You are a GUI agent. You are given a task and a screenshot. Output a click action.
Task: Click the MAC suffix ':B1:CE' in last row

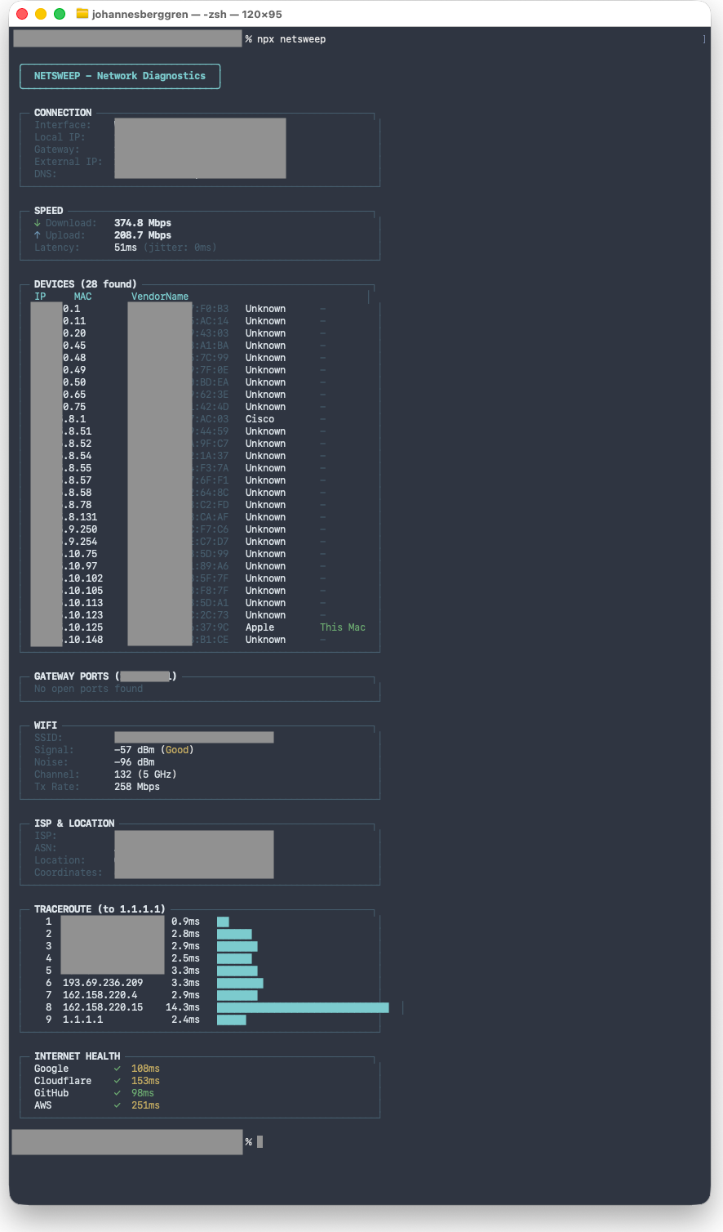[211, 640]
